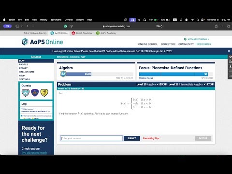Switch to Beast Academy tab

(82, 33)
